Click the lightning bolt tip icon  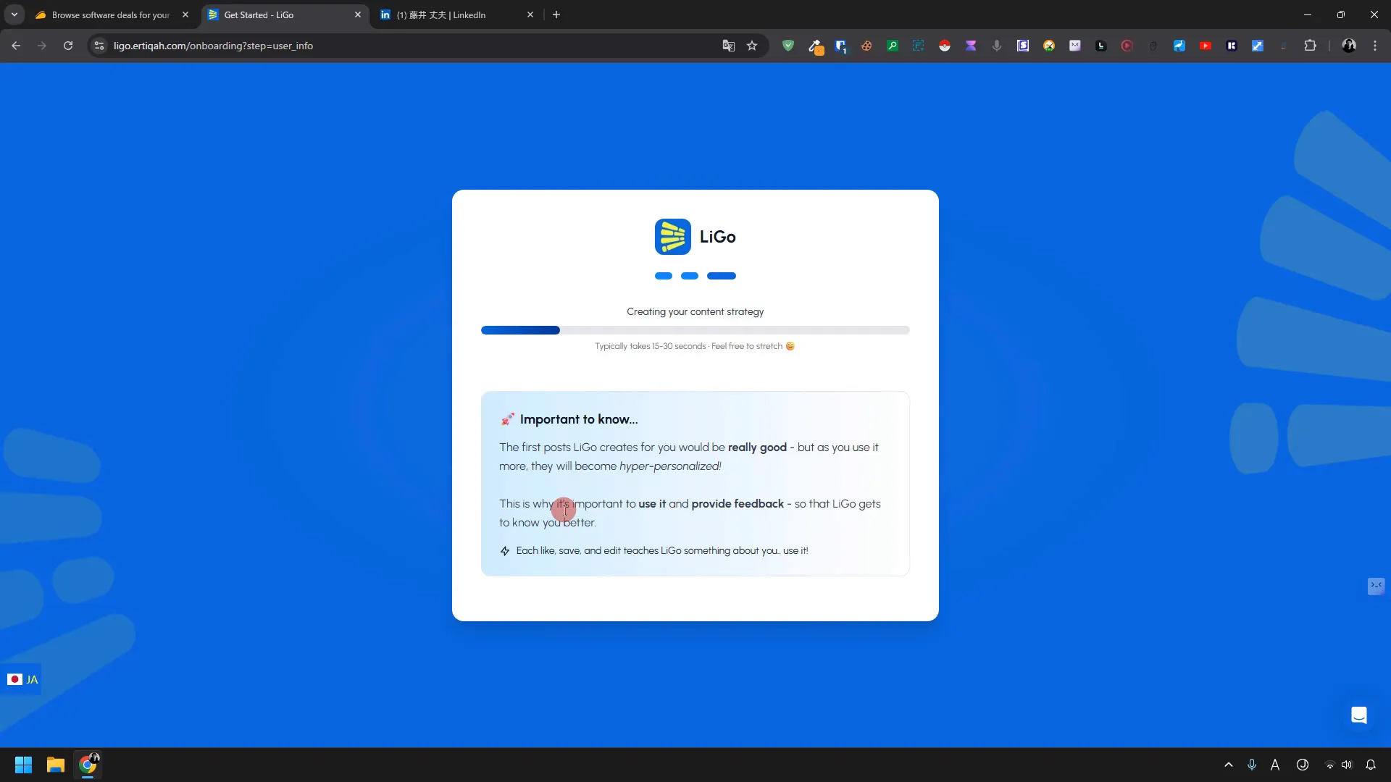(505, 551)
